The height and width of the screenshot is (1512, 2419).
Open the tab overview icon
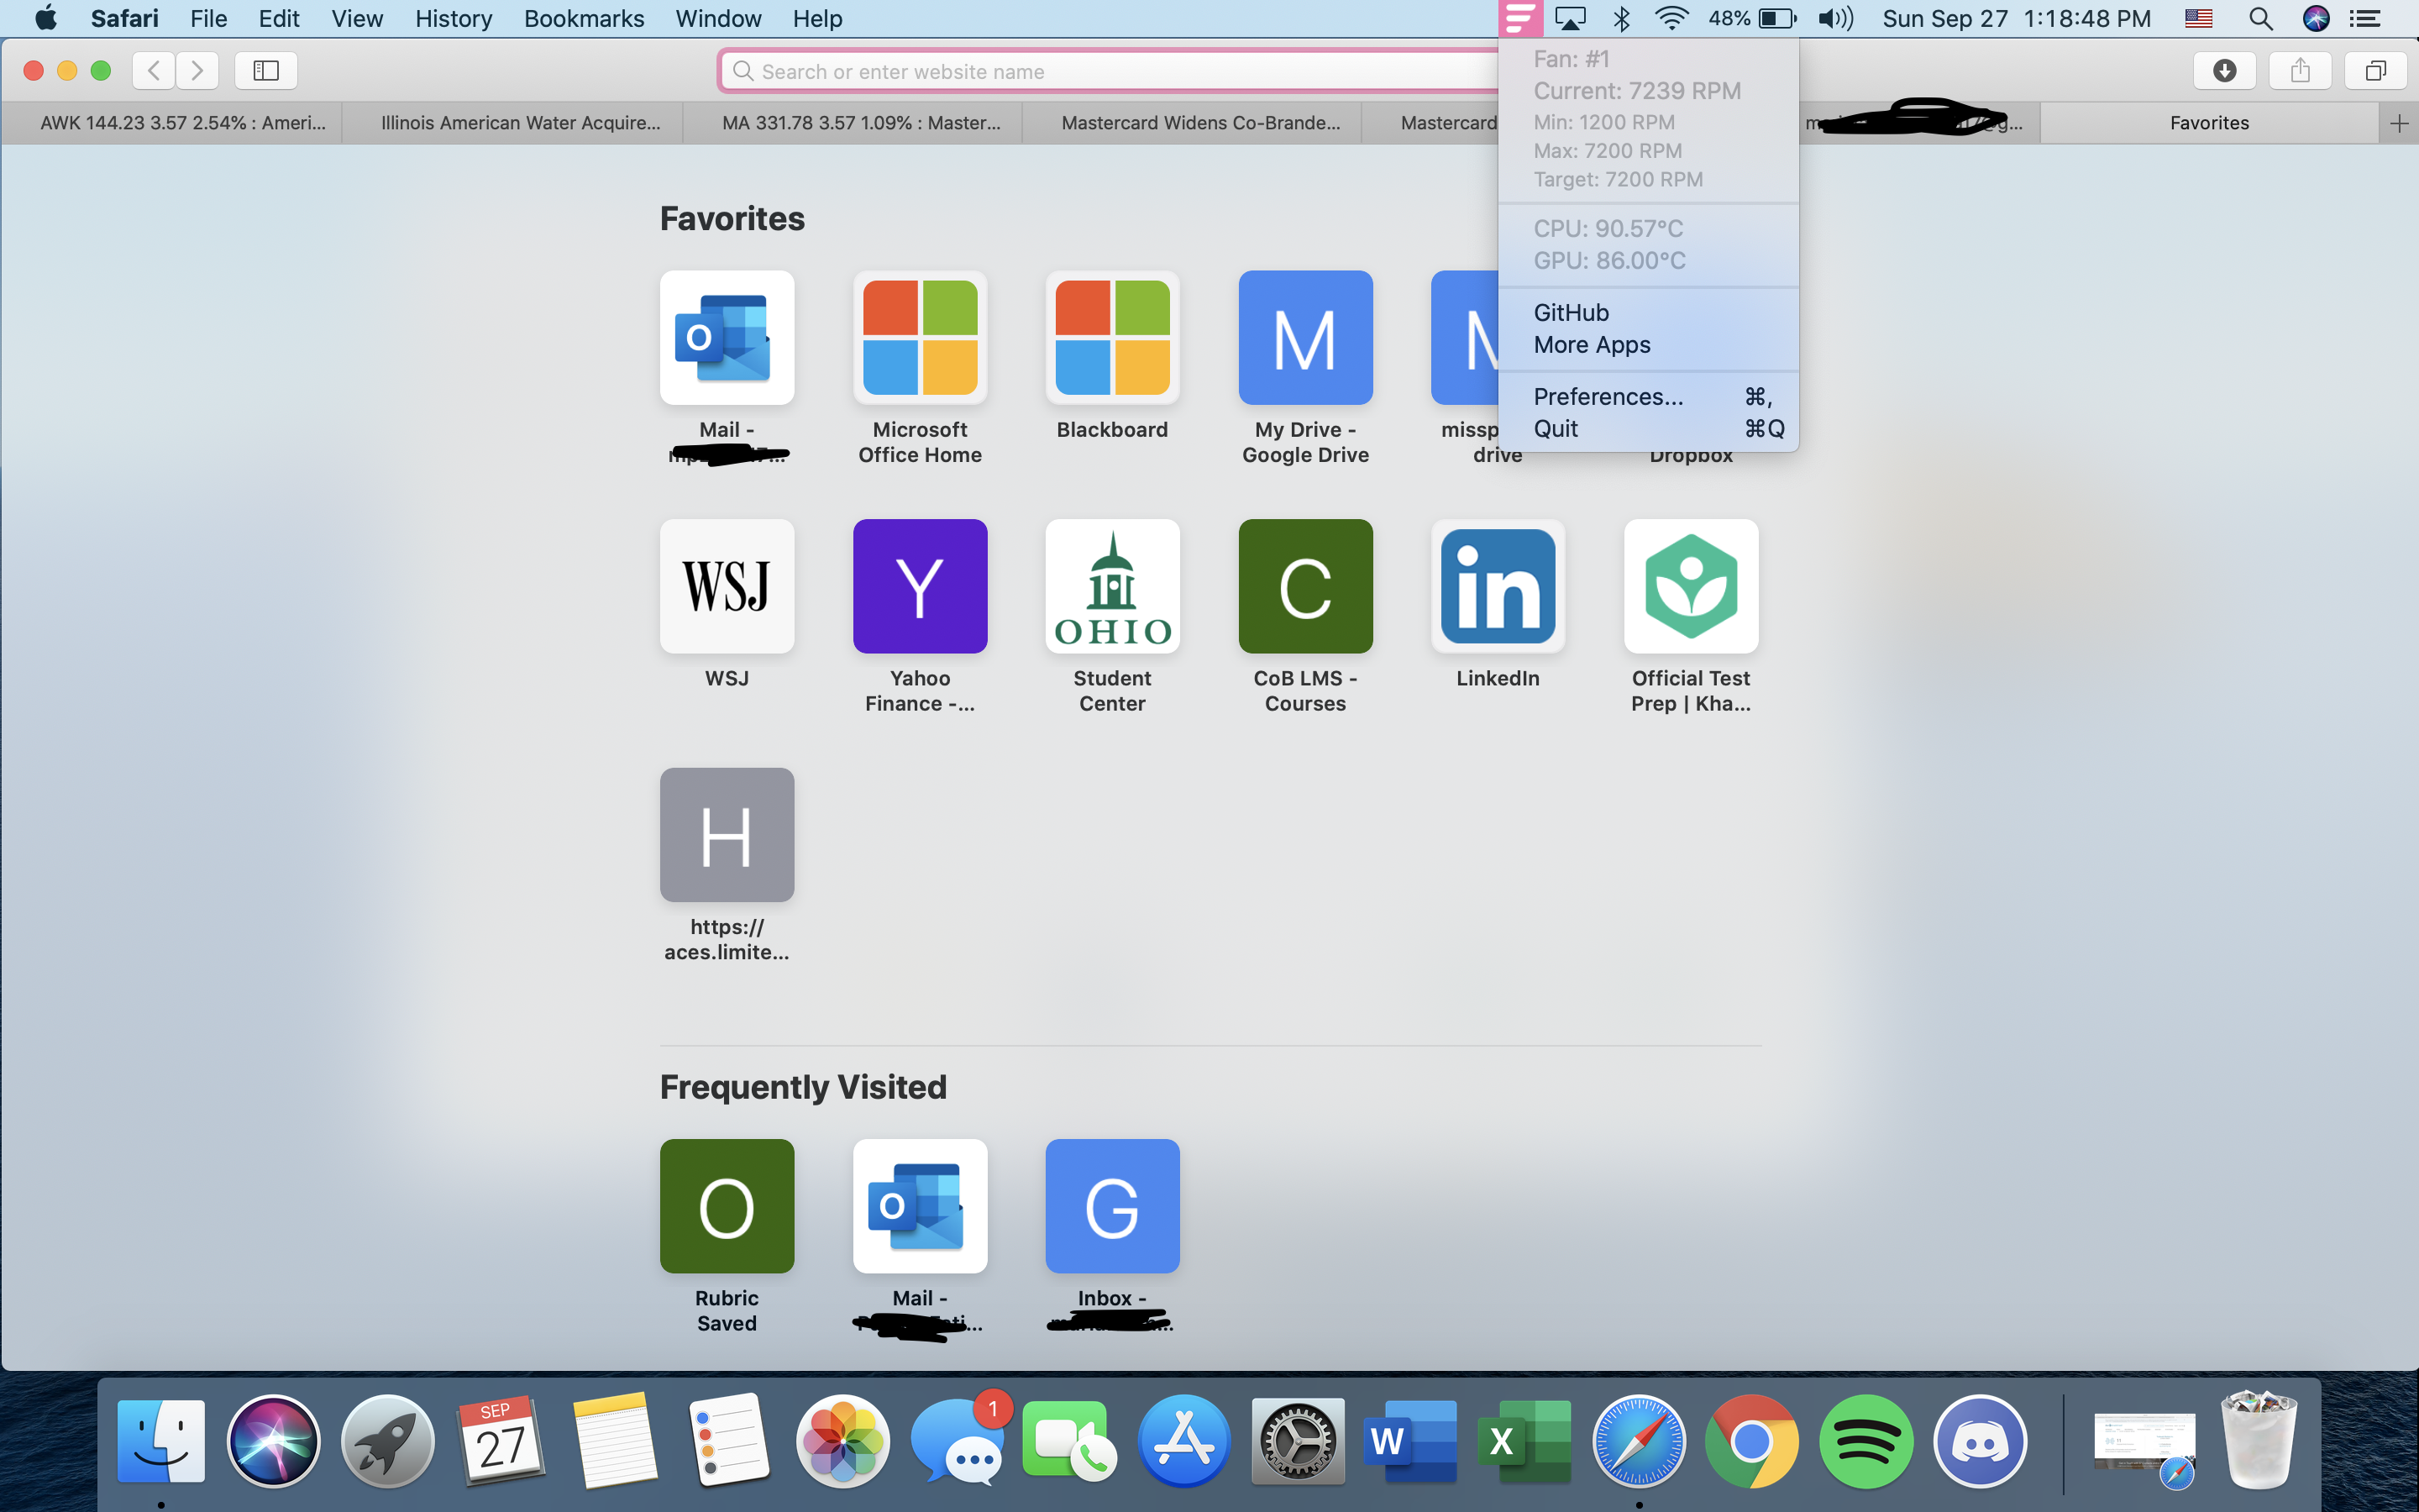(2376, 70)
